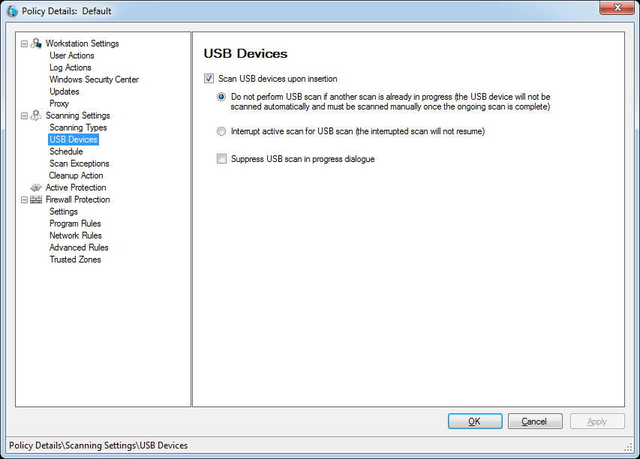This screenshot has height=459, width=640.
Task: Click the Workstation Settings computer icon
Action: [x=36, y=43]
